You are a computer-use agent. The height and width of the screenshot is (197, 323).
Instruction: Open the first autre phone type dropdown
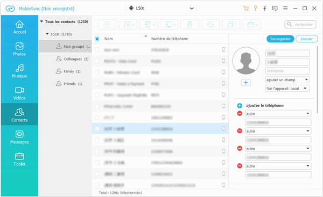tap(278, 114)
